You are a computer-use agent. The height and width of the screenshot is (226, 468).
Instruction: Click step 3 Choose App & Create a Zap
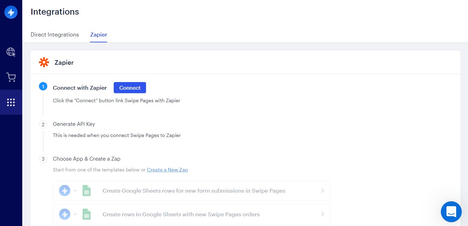click(87, 159)
